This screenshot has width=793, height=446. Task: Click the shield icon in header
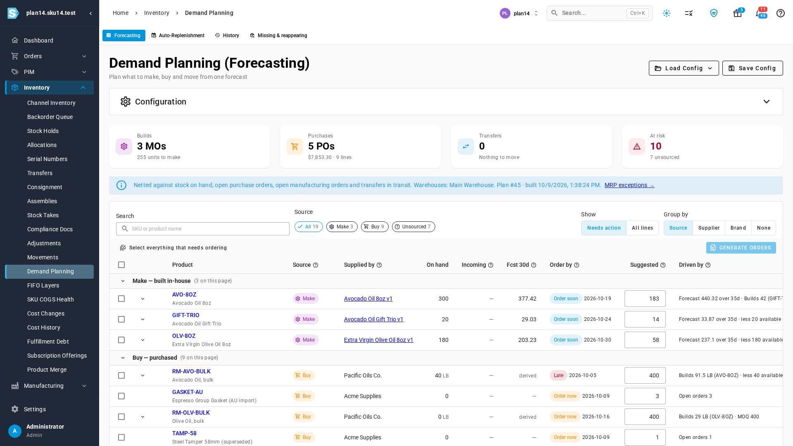[714, 13]
